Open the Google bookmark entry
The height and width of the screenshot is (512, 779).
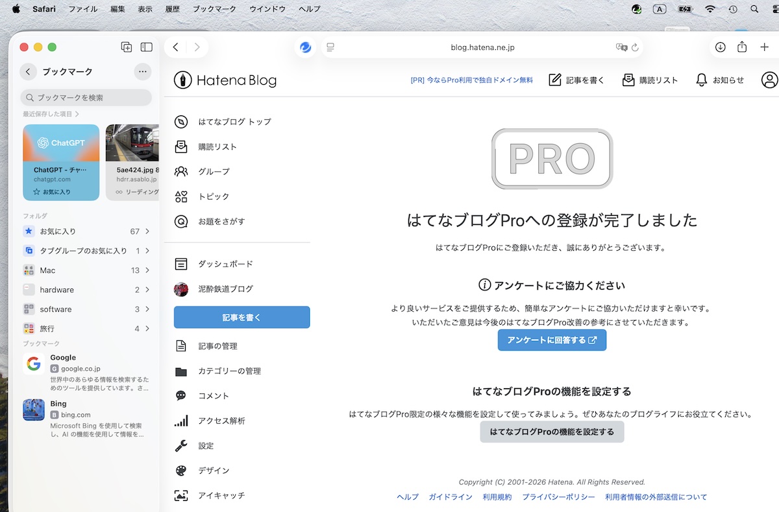point(87,373)
